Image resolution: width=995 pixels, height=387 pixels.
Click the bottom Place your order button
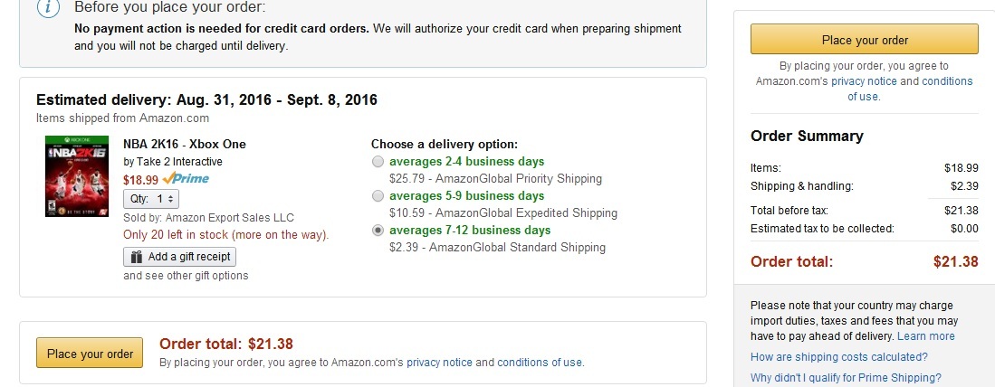tap(90, 353)
